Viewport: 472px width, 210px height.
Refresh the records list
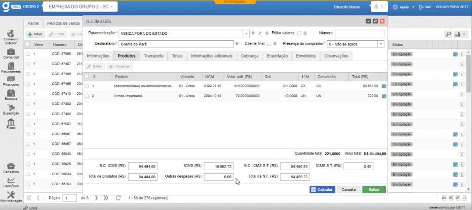coord(119,198)
